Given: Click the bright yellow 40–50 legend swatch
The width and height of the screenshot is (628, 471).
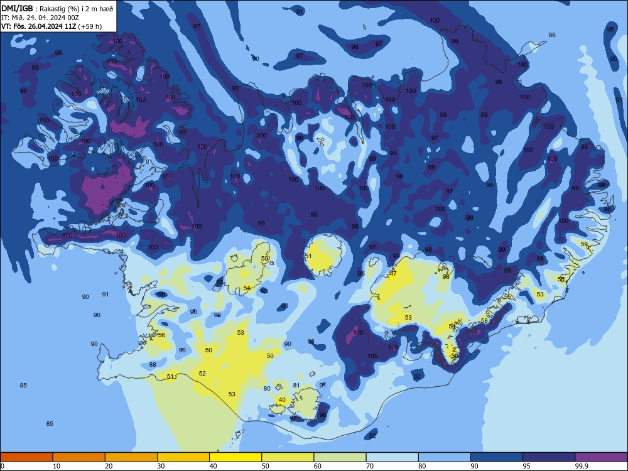Looking at the screenshot, I should pyautogui.click(x=235, y=457).
